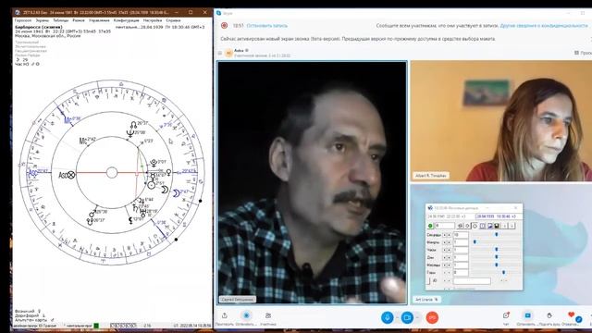Image resolution: width=592 pixels, height=333 pixels.
Task: Click the ZET application icon in title bar
Action: click(x=18, y=12)
